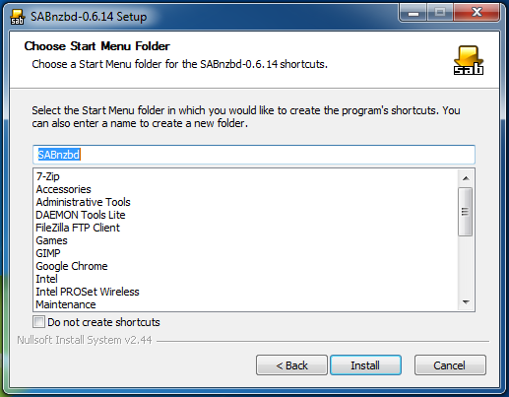This screenshot has width=509, height=397.
Task: Click the folder list scrollbar thumb
Action: pyautogui.click(x=466, y=212)
